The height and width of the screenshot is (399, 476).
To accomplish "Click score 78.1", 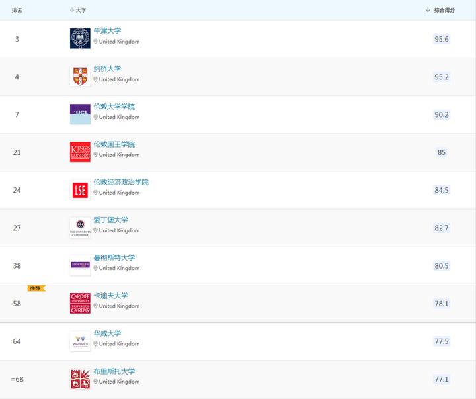I will click(442, 304).
